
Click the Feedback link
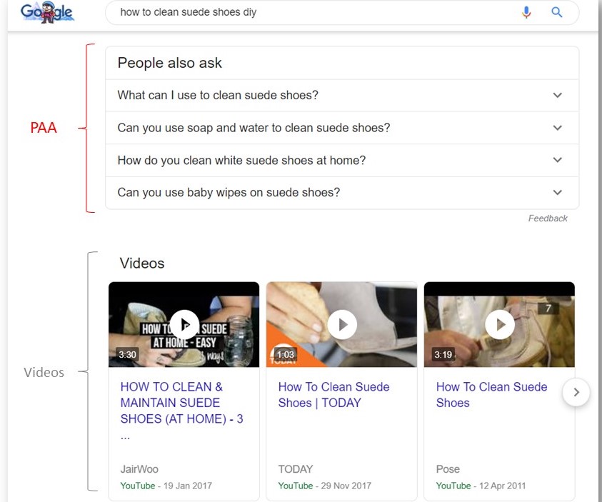[x=548, y=219]
